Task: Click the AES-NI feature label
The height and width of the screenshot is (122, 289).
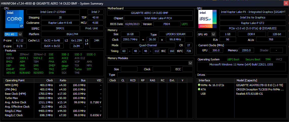Action: click(10, 73)
